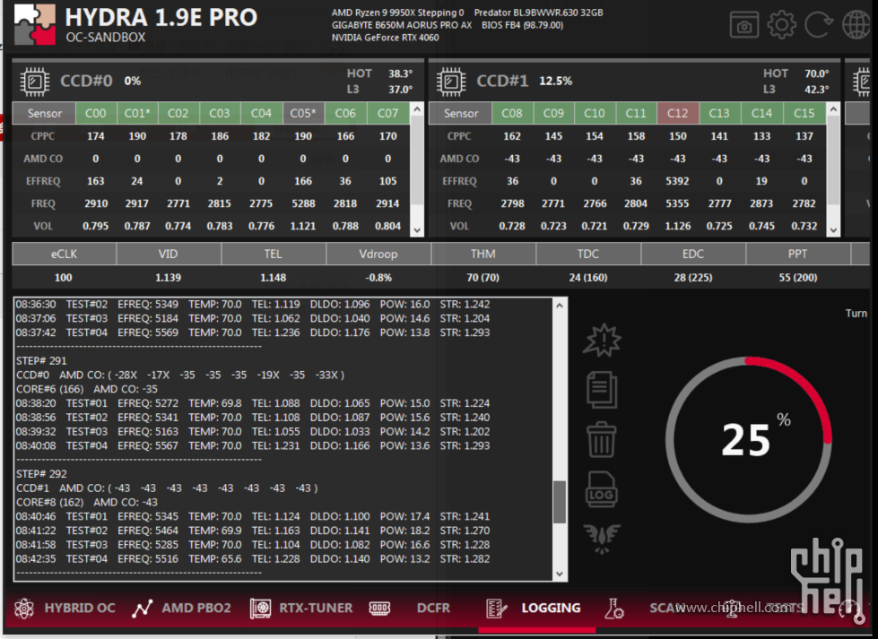Click the flask with gear icon
This screenshot has height=639, width=878.
pos(613,609)
